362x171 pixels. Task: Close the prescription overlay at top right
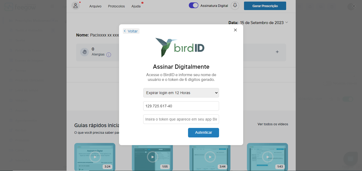[x=354, y=6]
